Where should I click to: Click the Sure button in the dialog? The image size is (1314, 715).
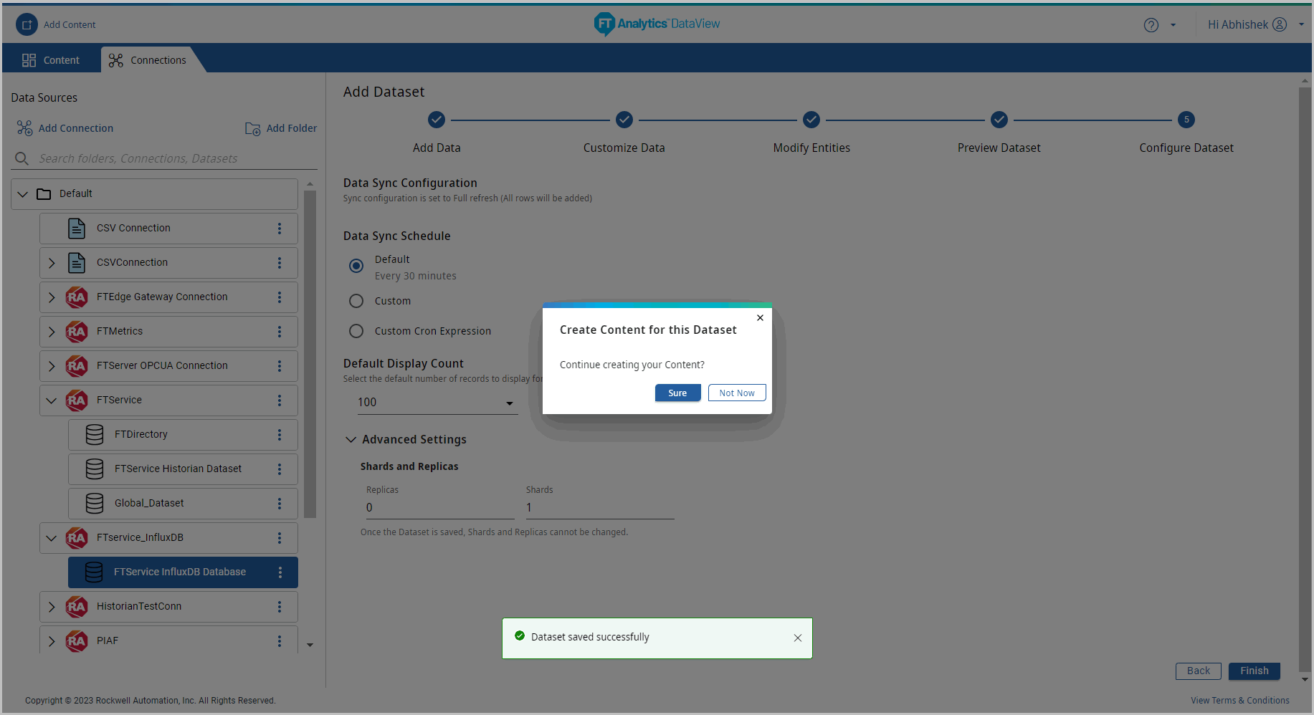(x=677, y=393)
